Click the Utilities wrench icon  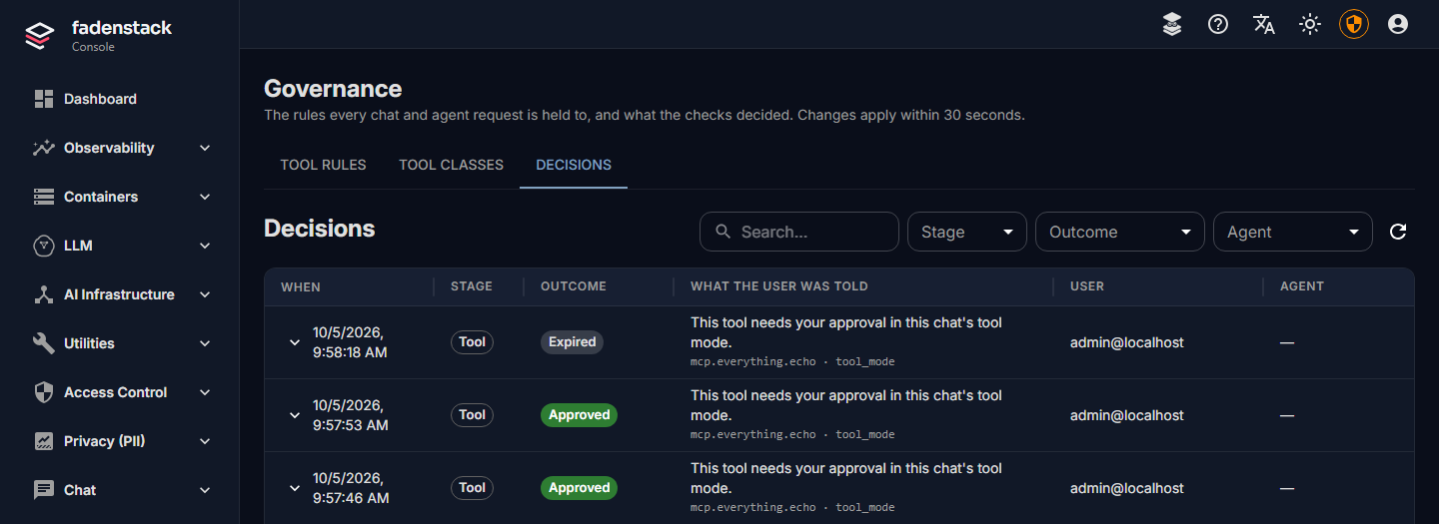pos(43,343)
